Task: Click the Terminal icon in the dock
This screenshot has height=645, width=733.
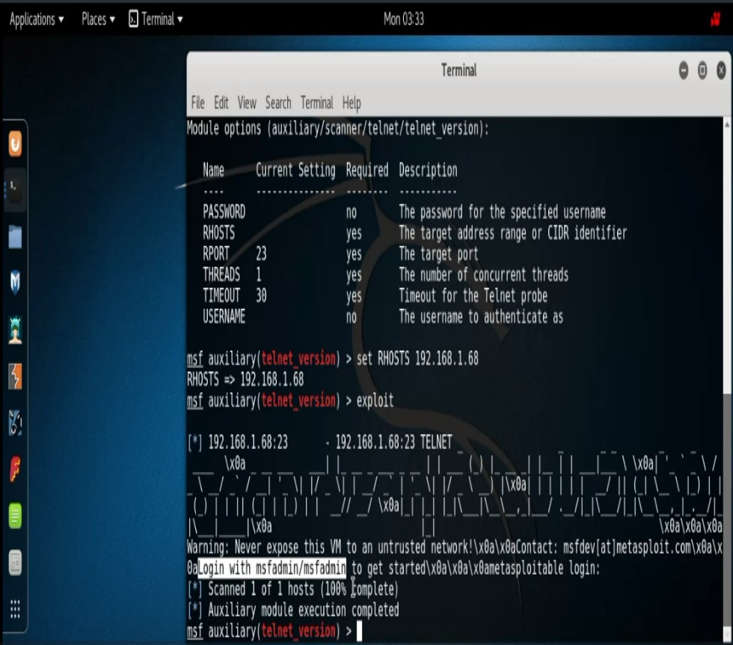Action: pyautogui.click(x=15, y=190)
